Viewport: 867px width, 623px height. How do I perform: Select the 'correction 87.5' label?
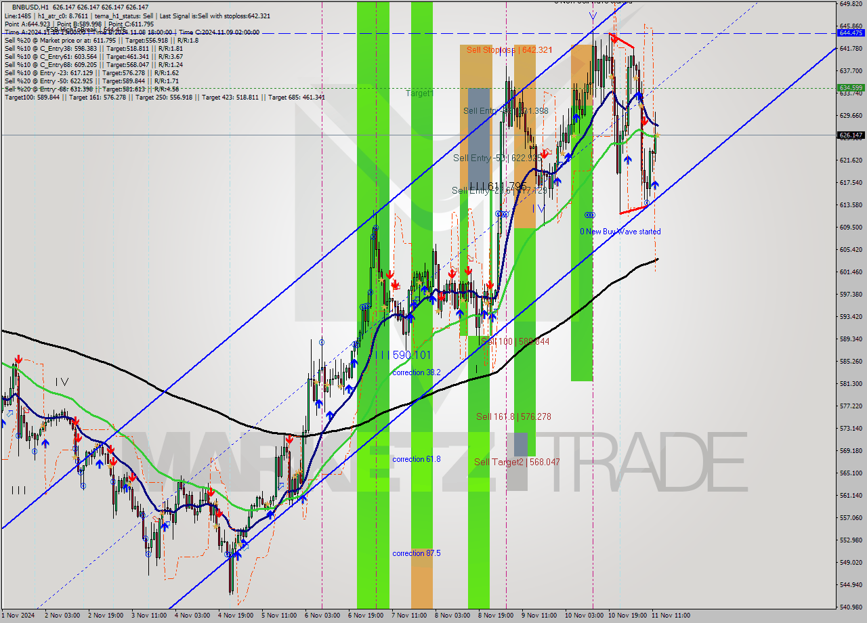tap(416, 553)
